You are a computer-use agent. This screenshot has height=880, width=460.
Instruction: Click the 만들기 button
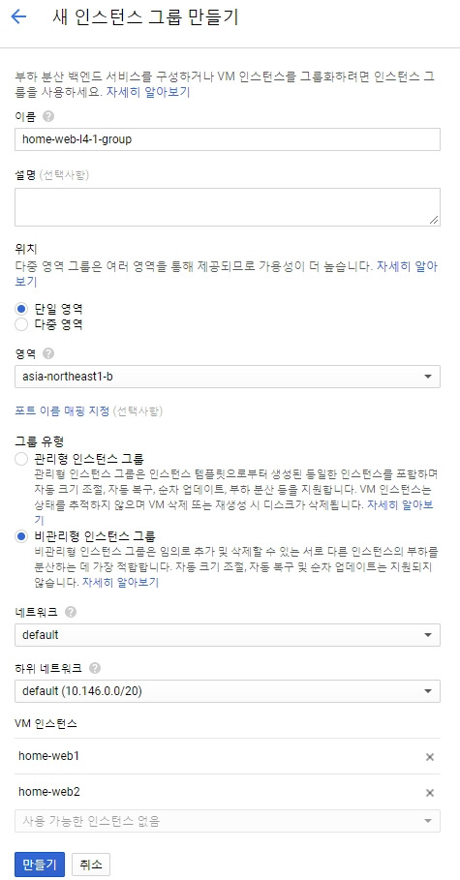click(x=40, y=865)
